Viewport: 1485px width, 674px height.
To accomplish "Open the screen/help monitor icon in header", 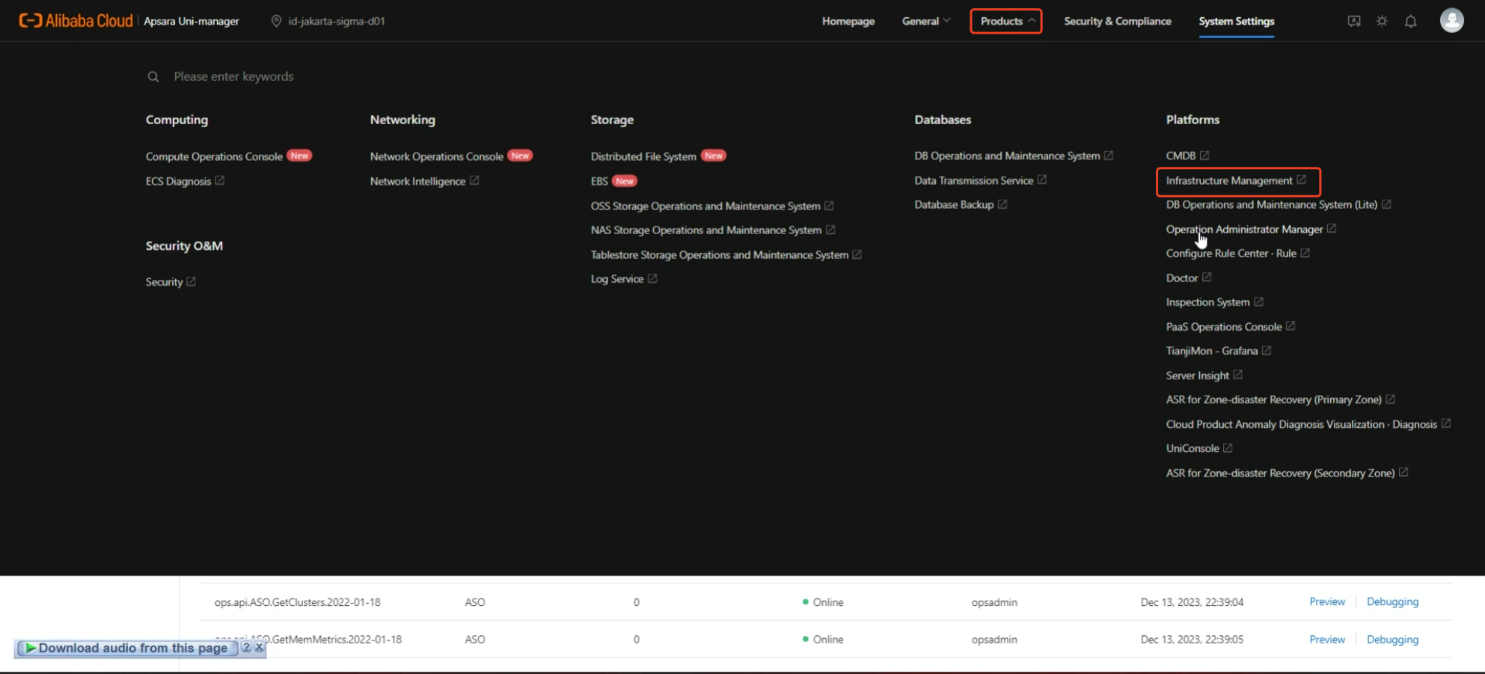I will pos(1354,21).
